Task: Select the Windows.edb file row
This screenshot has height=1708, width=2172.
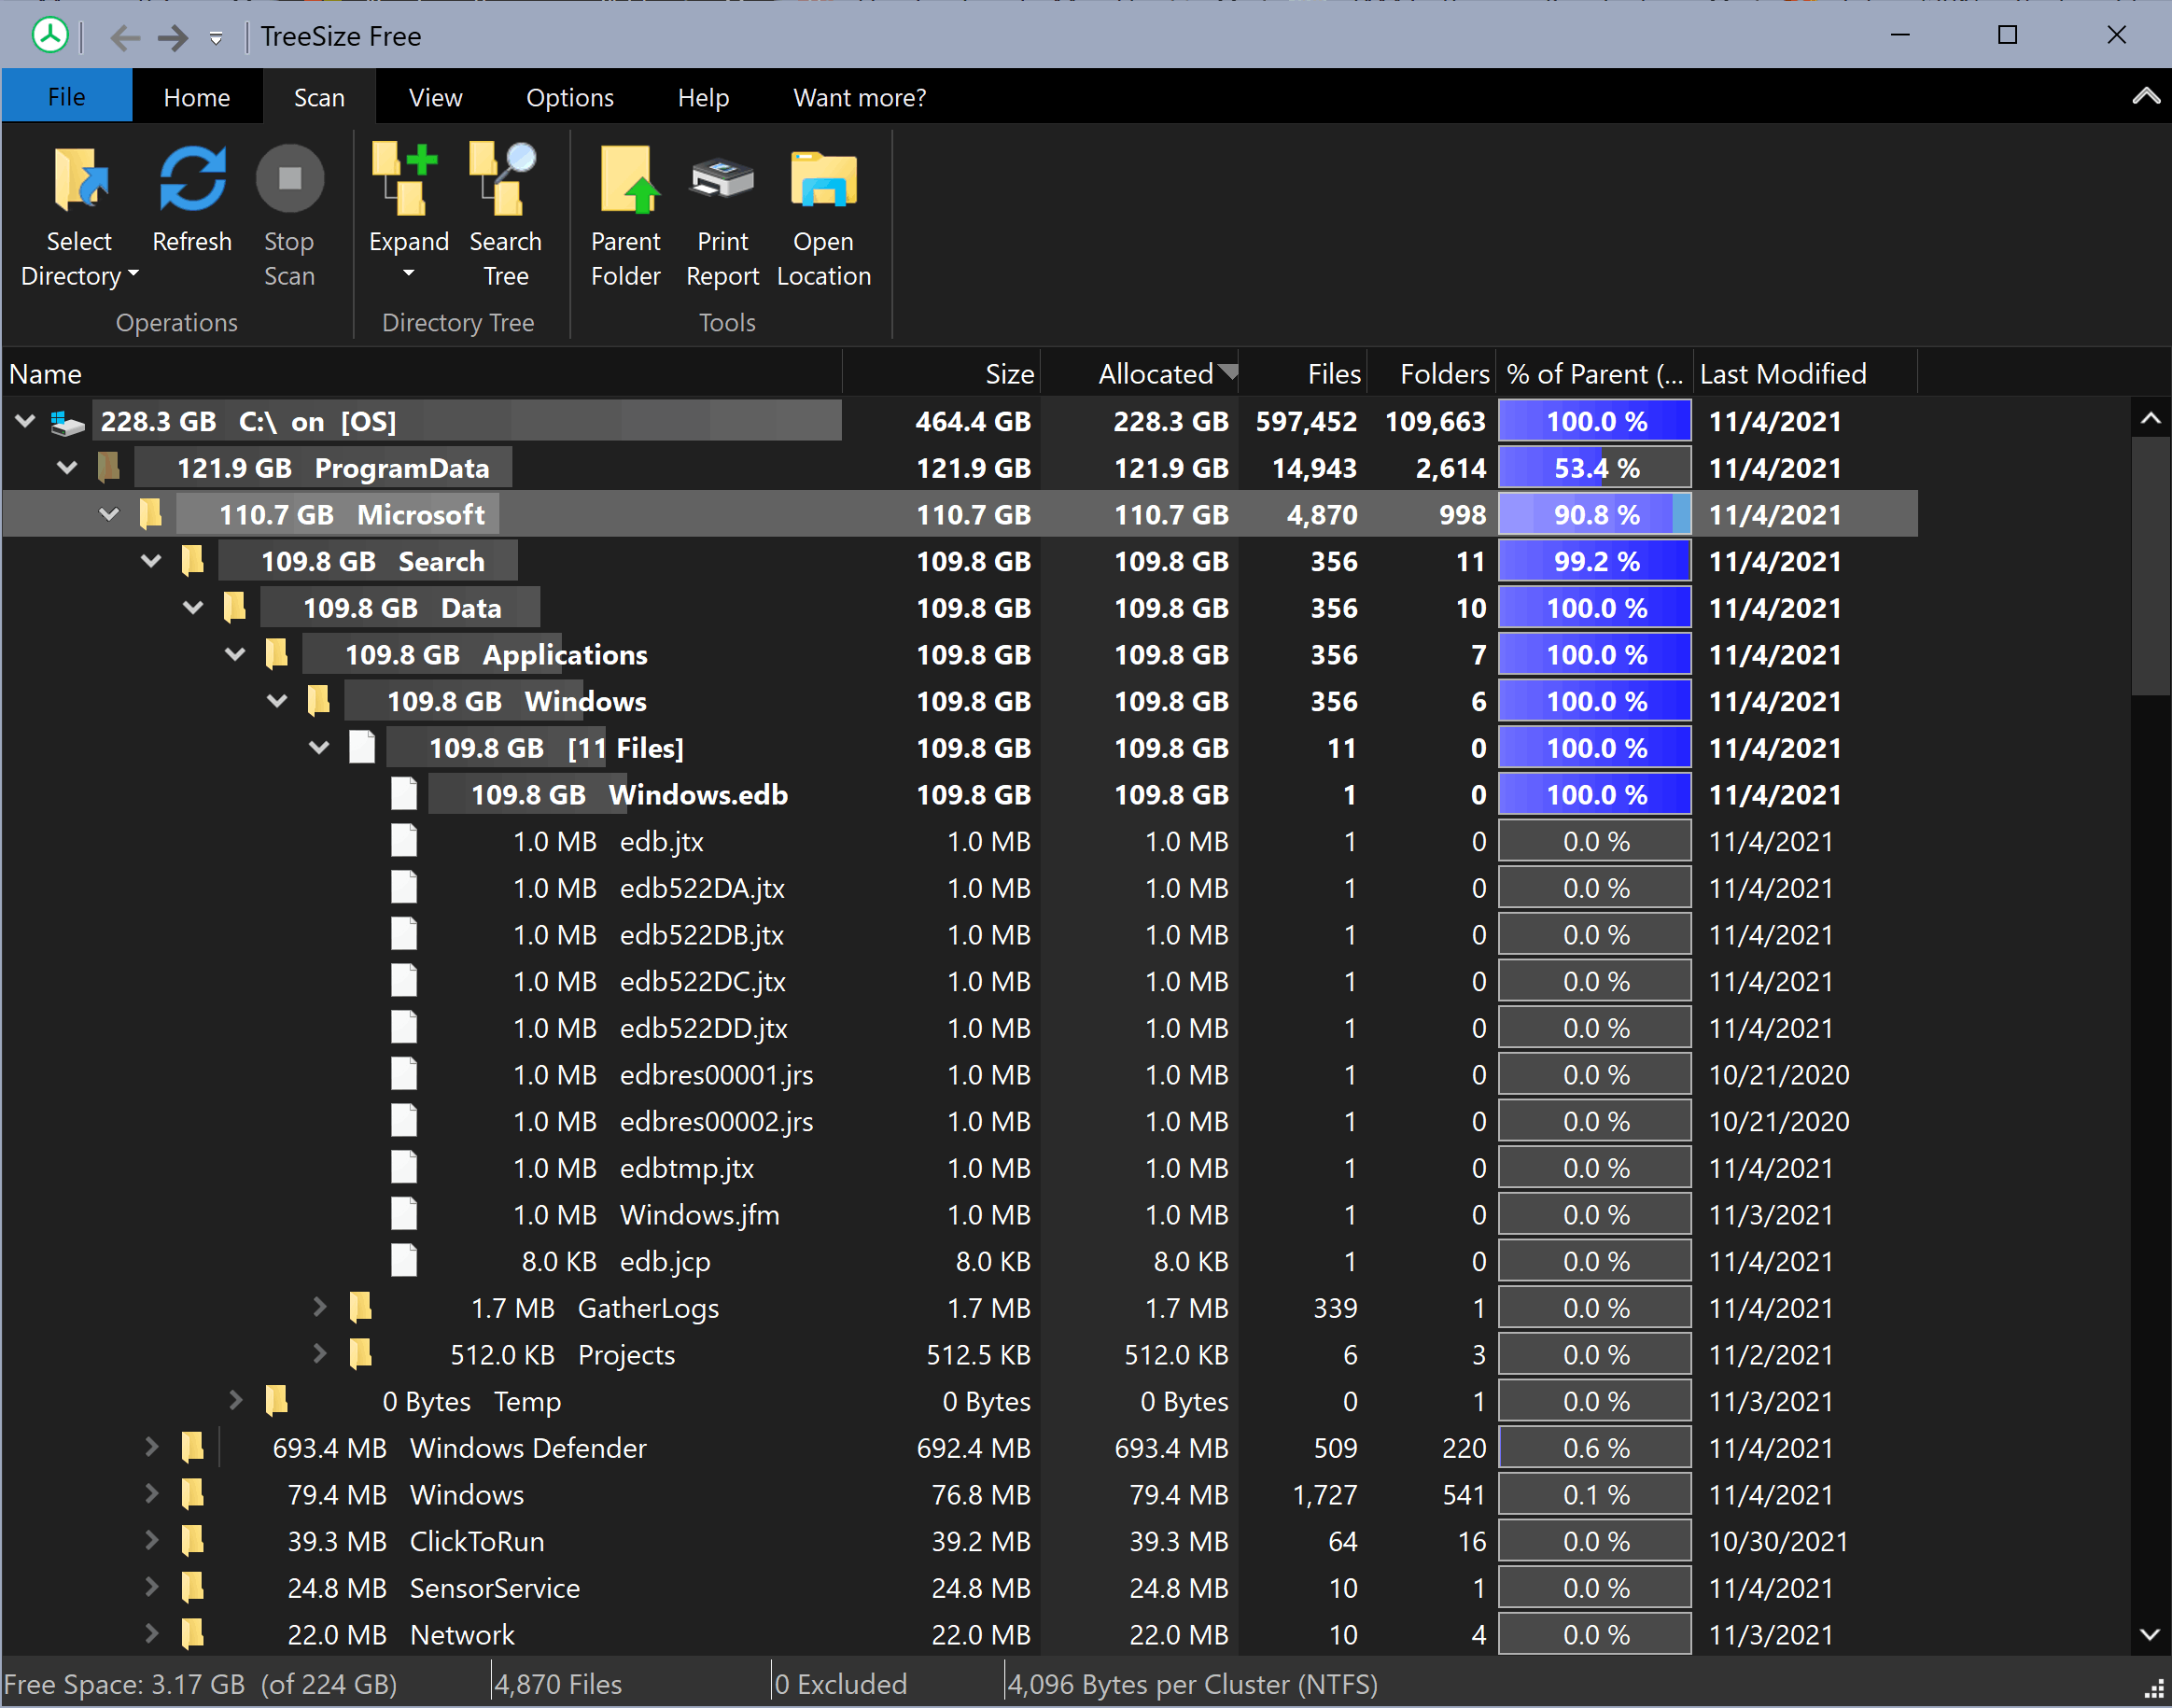Action: (697, 795)
